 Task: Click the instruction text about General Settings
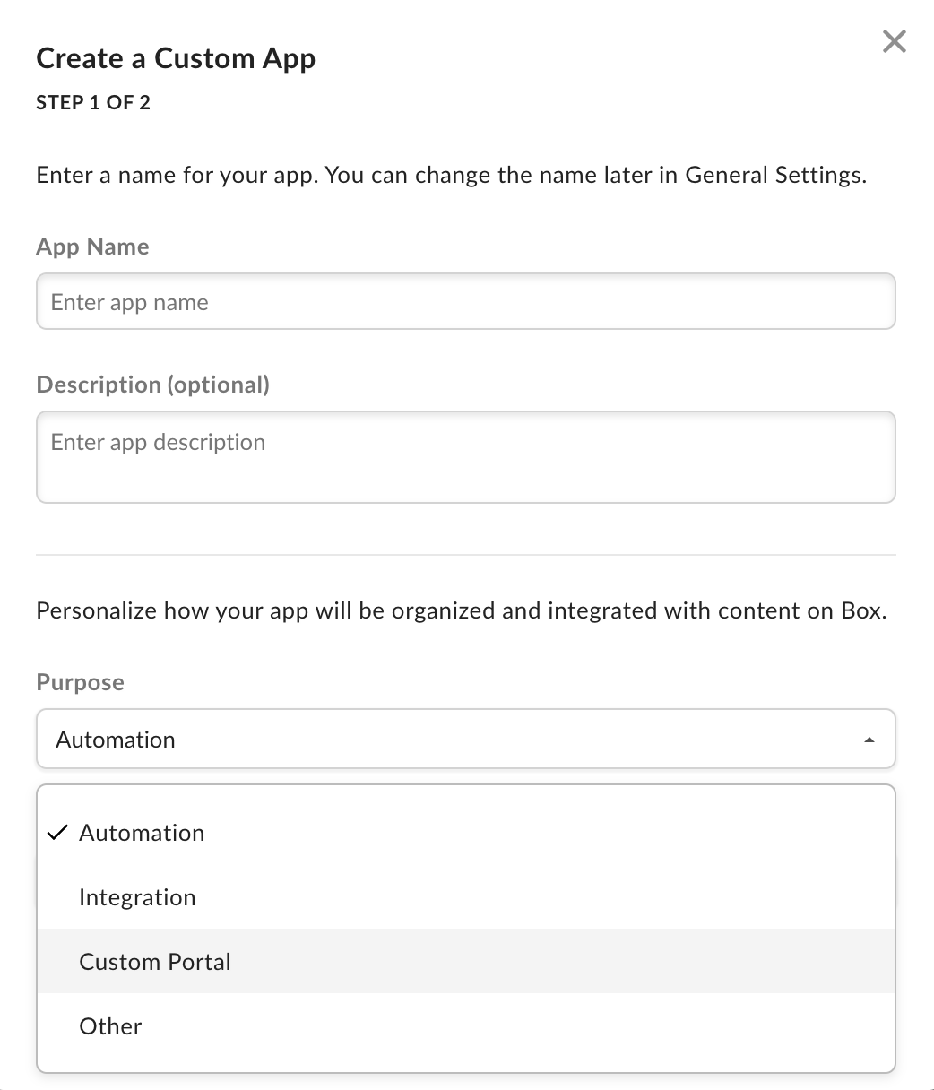[x=452, y=175]
